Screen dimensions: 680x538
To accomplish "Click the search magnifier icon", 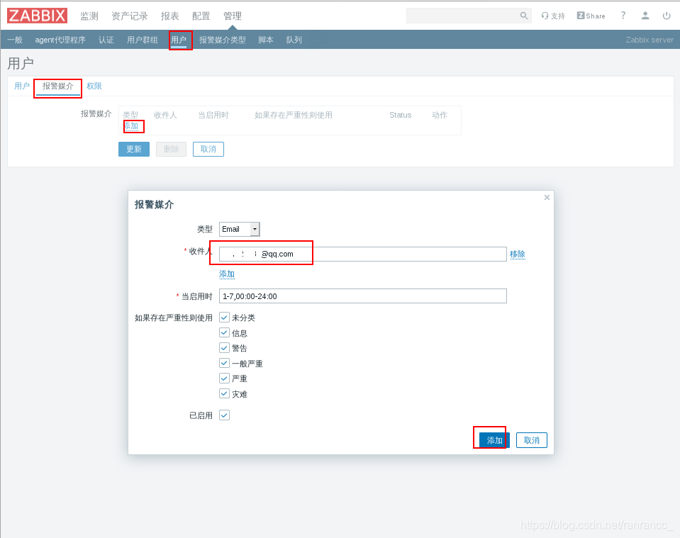I will (x=524, y=16).
